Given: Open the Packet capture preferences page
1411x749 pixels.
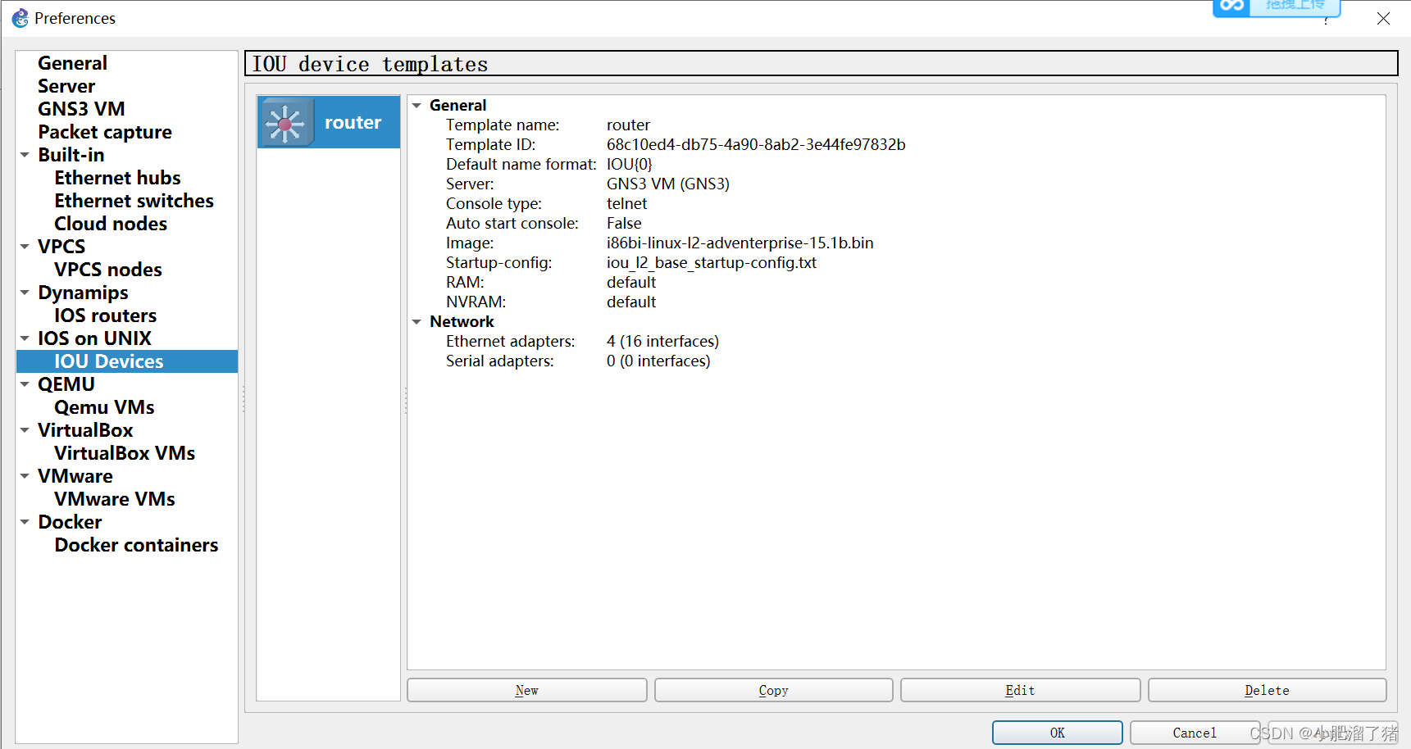Looking at the screenshot, I should (105, 132).
